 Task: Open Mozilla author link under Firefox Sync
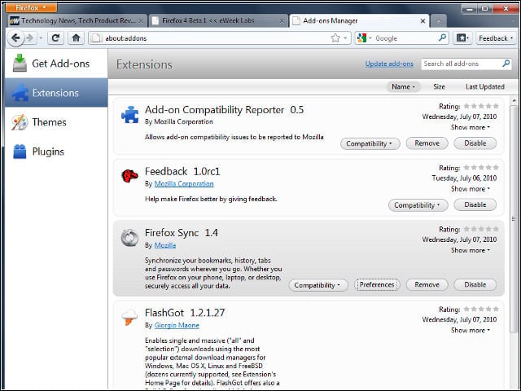165,245
